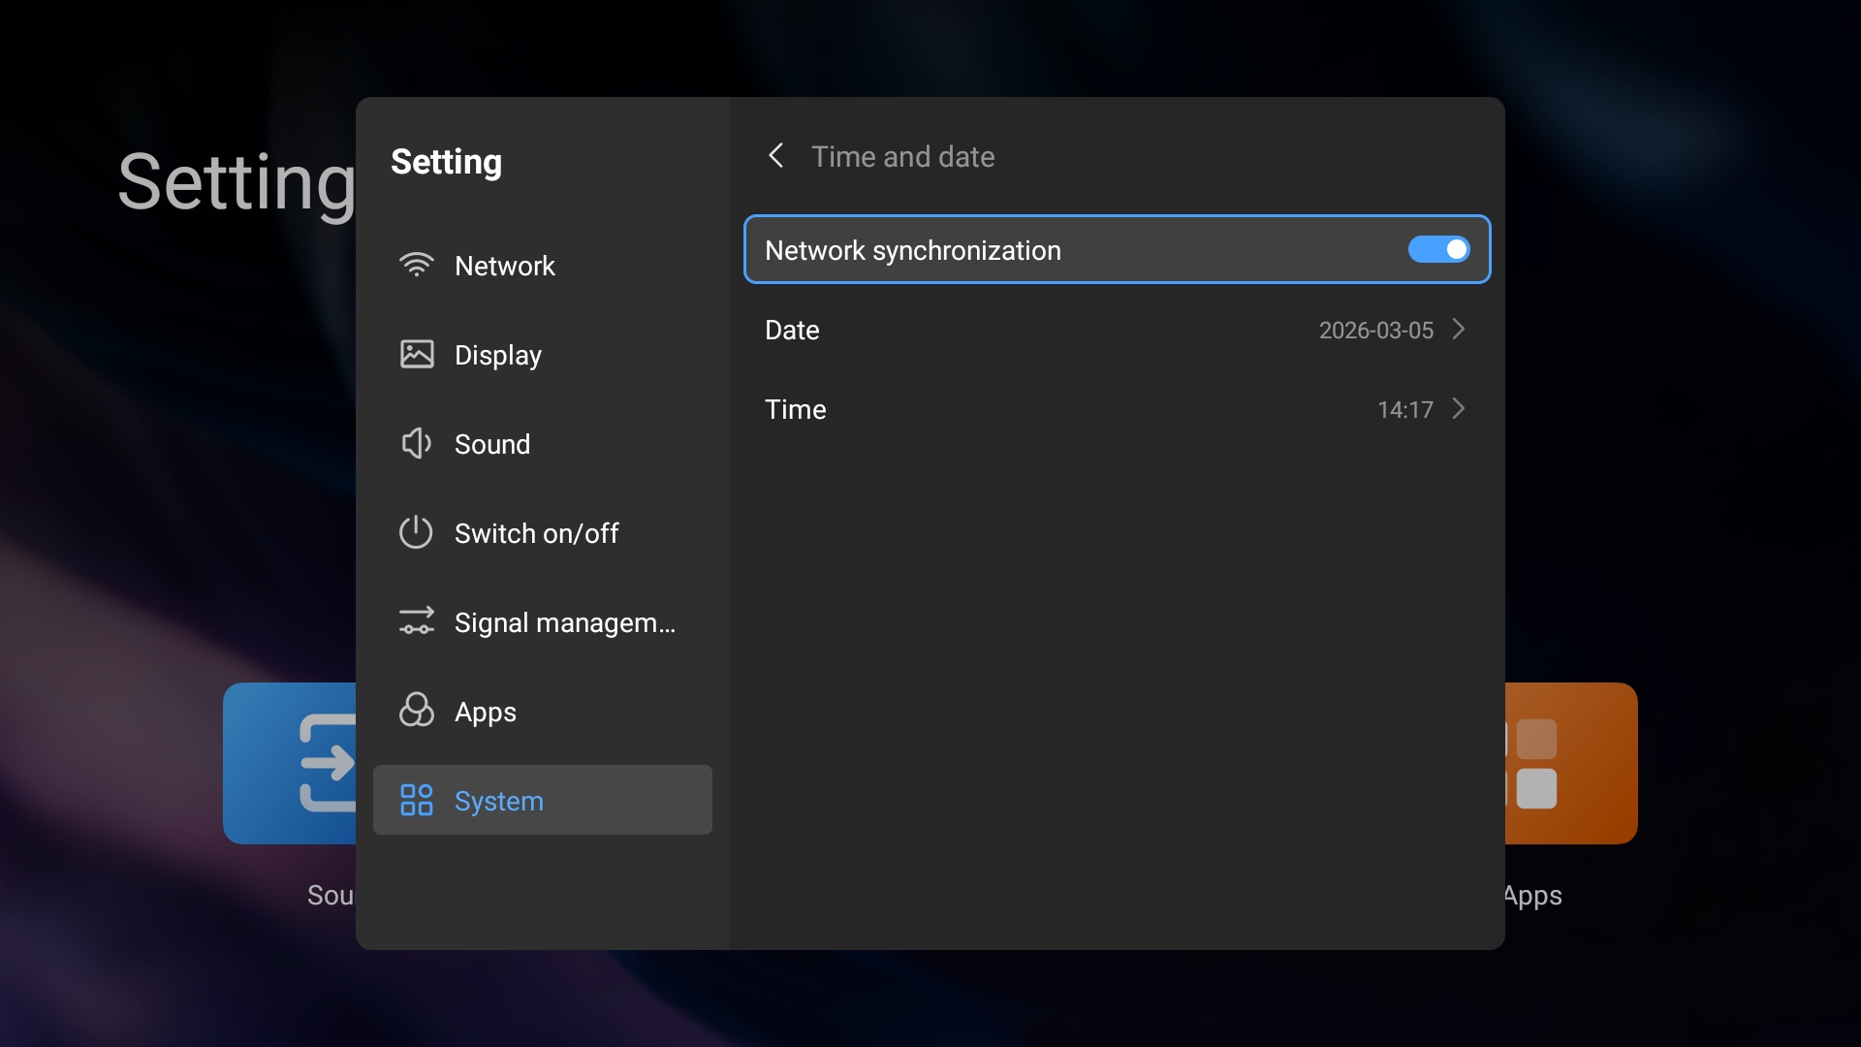Open the time value 14:17
The height and width of the screenshot is (1047, 1861).
pyautogui.click(x=1404, y=410)
